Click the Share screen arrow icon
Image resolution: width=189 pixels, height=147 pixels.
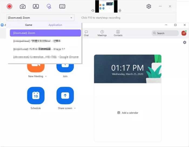65,95
